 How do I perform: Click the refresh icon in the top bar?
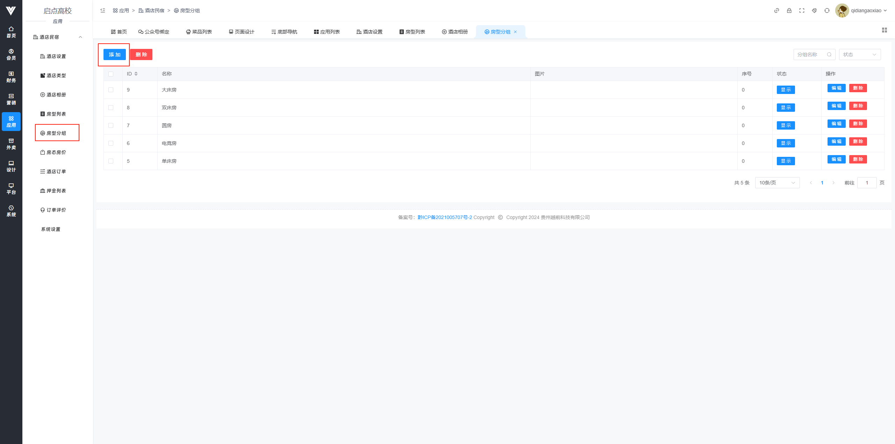pyautogui.click(x=827, y=10)
